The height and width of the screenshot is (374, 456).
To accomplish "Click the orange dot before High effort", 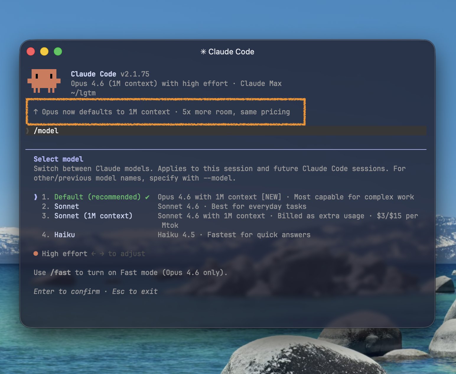I will pyautogui.click(x=36, y=253).
